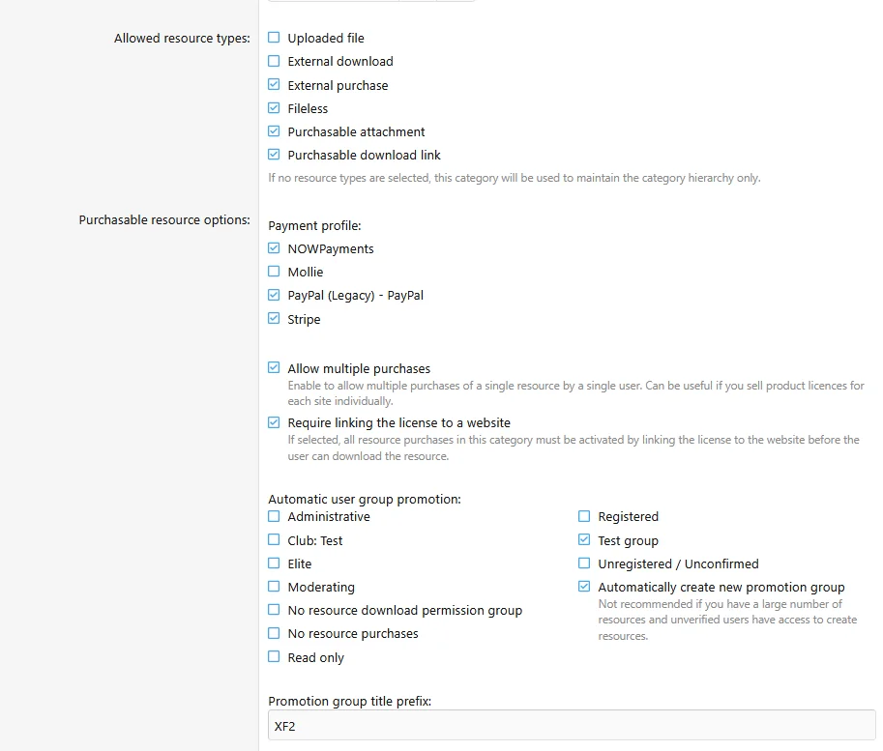Screen dimensions: 883x751
Task: Disable Require linking the license to a website
Action: 274,421
